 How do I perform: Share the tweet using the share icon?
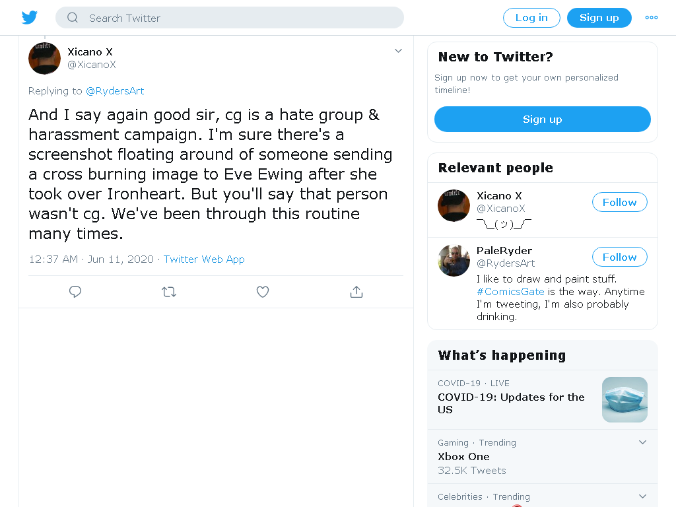tap(356, 292)
